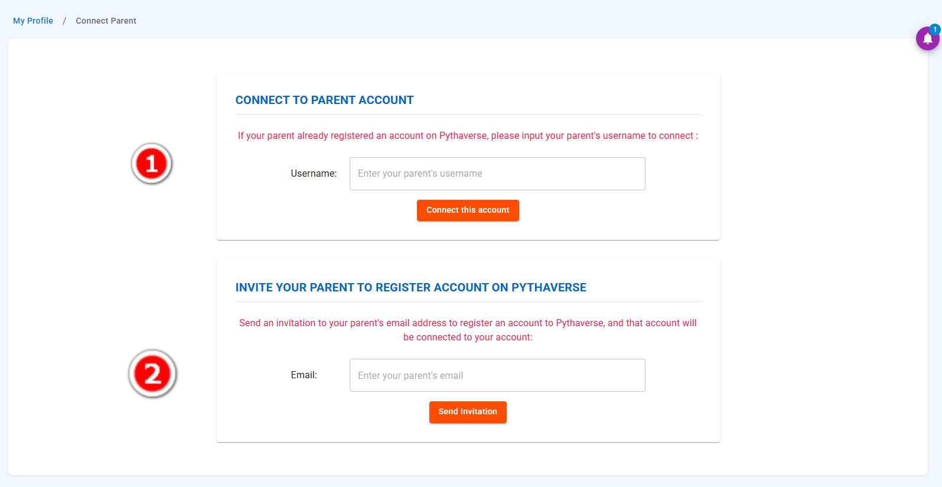Click the Username field label
942x487 pixels.
[x=314, y=174]
